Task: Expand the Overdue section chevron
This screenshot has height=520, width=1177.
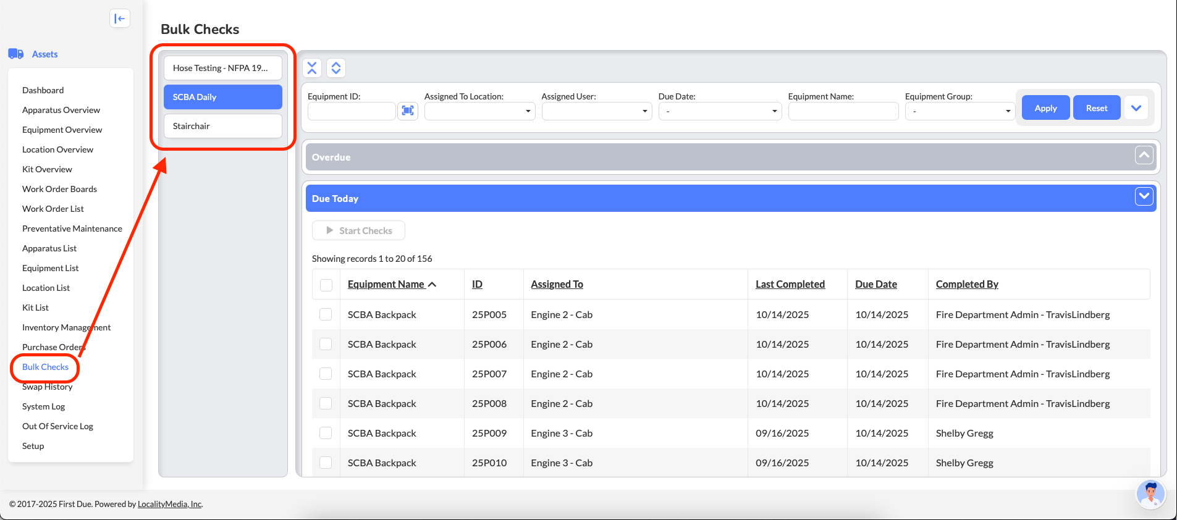Action: pos(1144,156)
